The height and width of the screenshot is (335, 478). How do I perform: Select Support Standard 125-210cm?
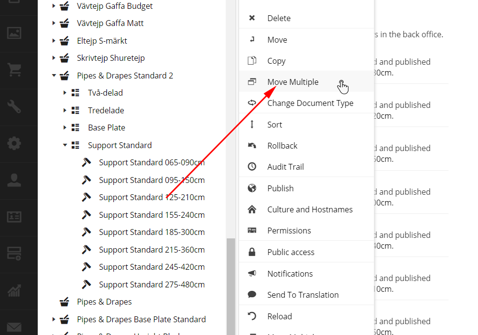tap(152, 197)
